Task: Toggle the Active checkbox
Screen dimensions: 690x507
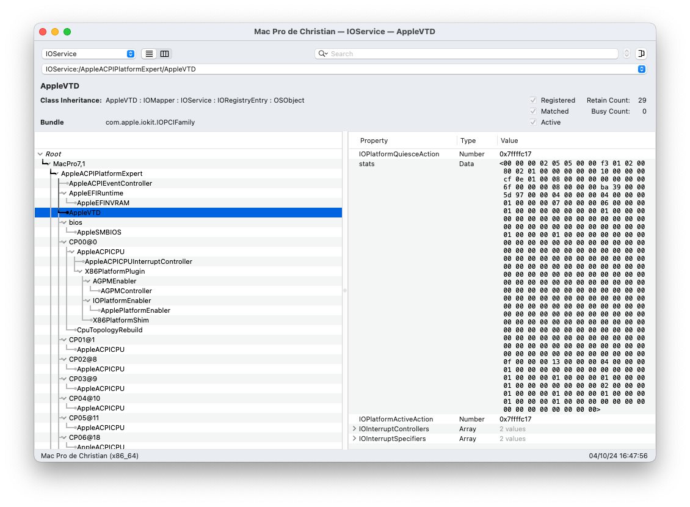Action: coord(533,122)
